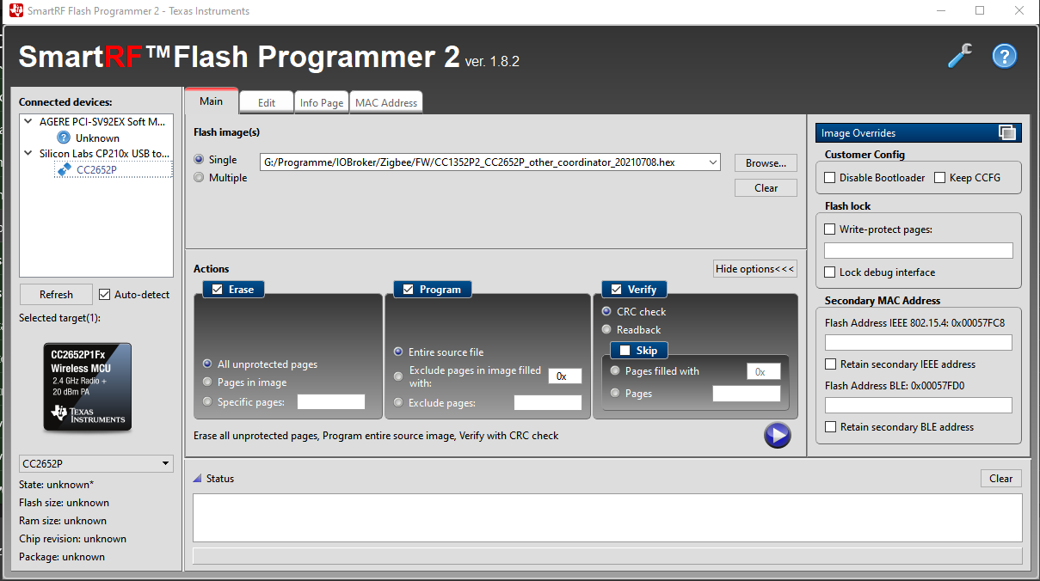
Task: Click the Specific pages input field
Action: pyautogui.click(x=331, y=402)
